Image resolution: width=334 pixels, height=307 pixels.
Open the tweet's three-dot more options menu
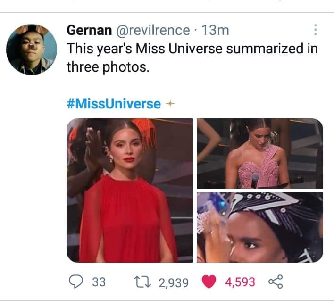tap(316, 30)
